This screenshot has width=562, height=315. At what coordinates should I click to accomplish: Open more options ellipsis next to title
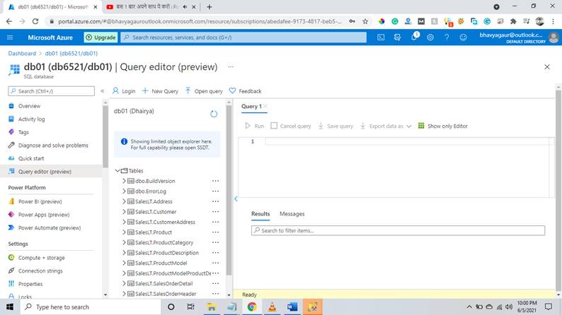click(x=231, y=66)
